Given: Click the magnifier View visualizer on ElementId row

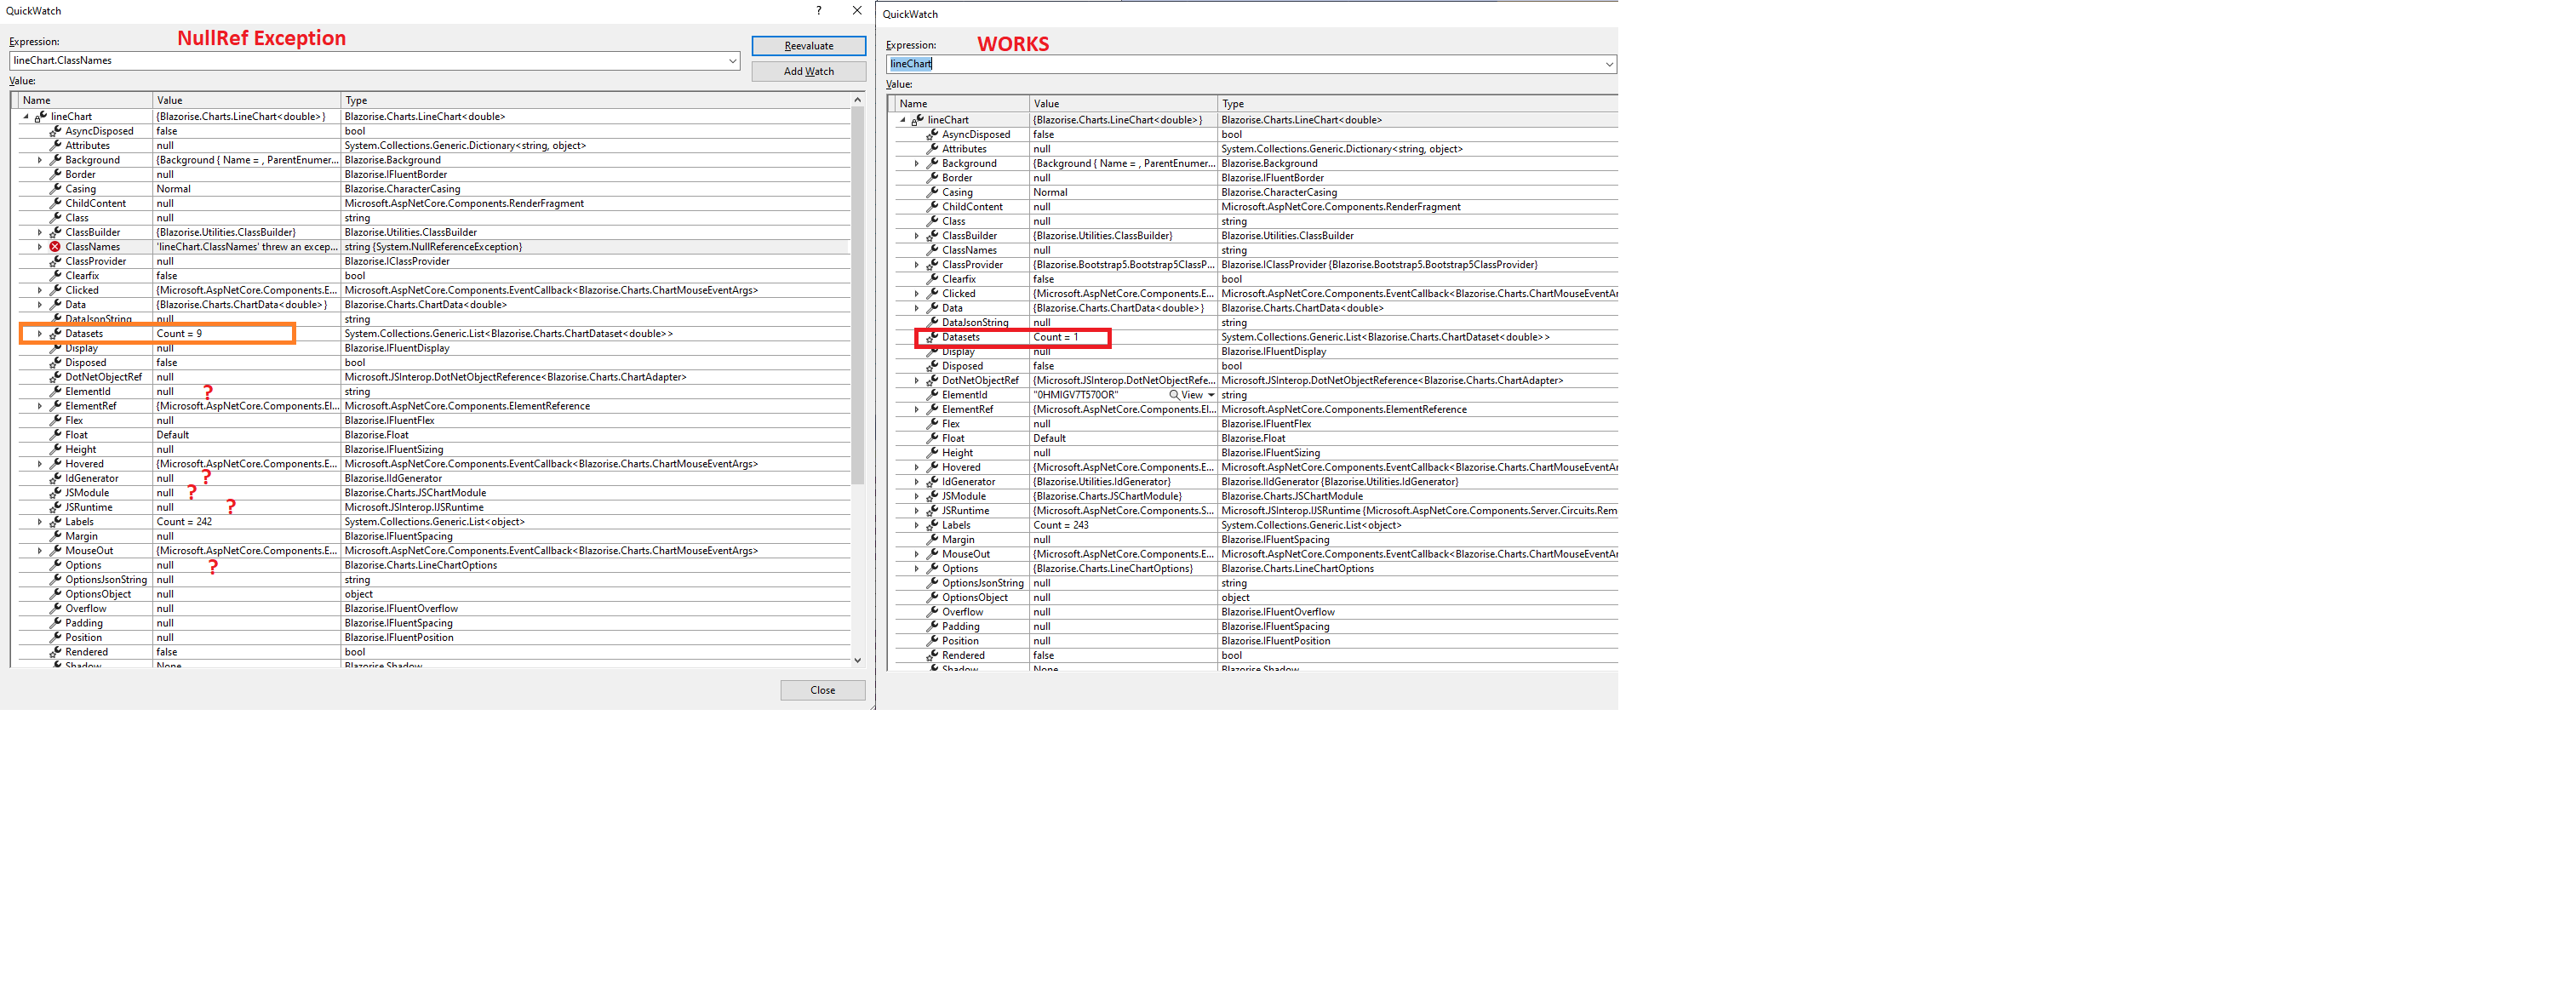Looking at the screenshot, I should (1186, 395).
